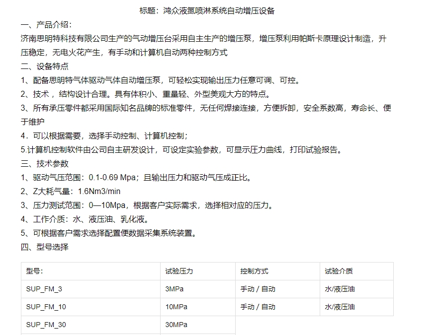This screenshot has width=440, height=335.
Task: Click the paragraph starting 济南思明特科技有限公司
Action: (203, 39)
